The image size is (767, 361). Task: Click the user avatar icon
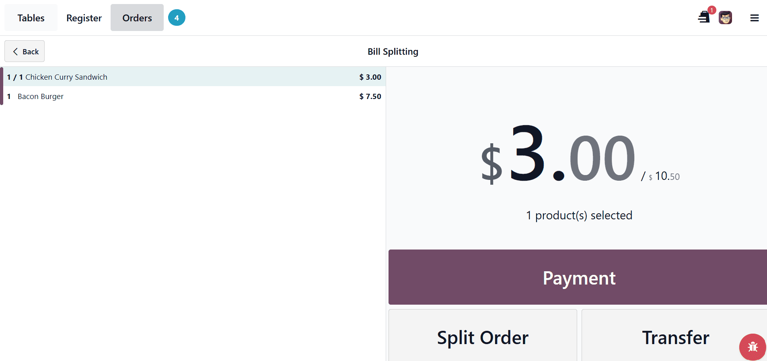725,18
